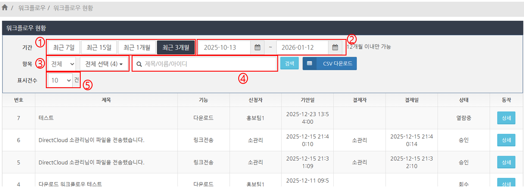This screenshot has height=189, width=524.
Task: Expand the 전체 선택 (4) dropdown
Action: point(104,64)
